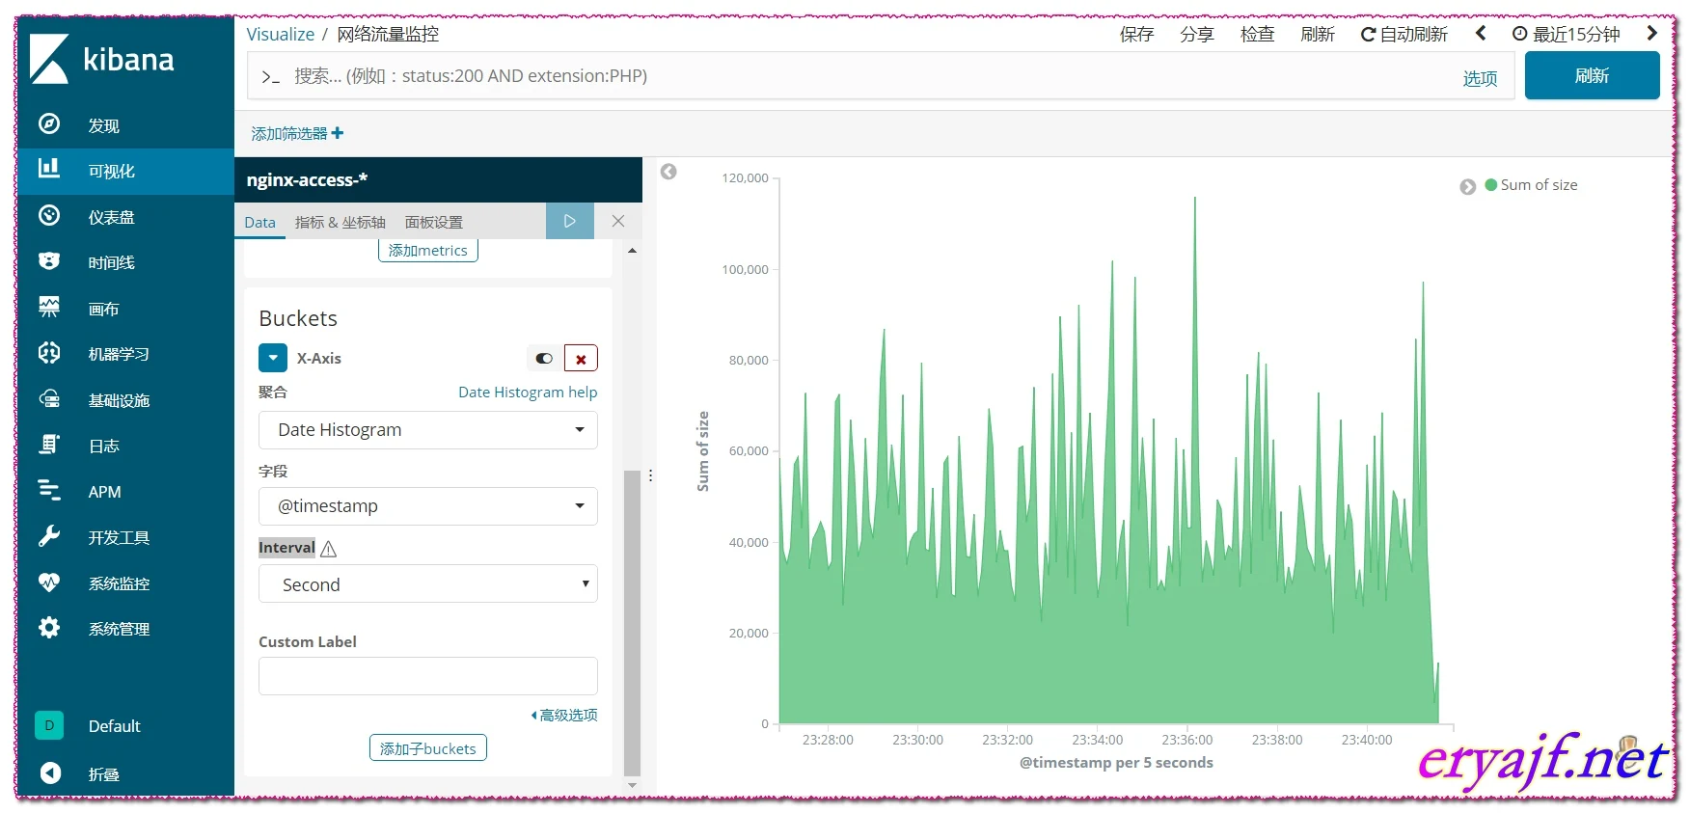The width and height of the screenshot is (1690, 813).
Task: Open the Date Histogram help link
Action: 528,392
